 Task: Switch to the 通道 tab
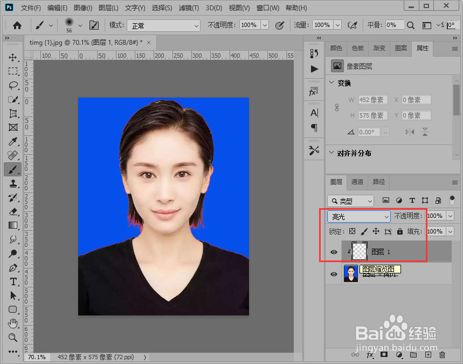click(357, 182)
